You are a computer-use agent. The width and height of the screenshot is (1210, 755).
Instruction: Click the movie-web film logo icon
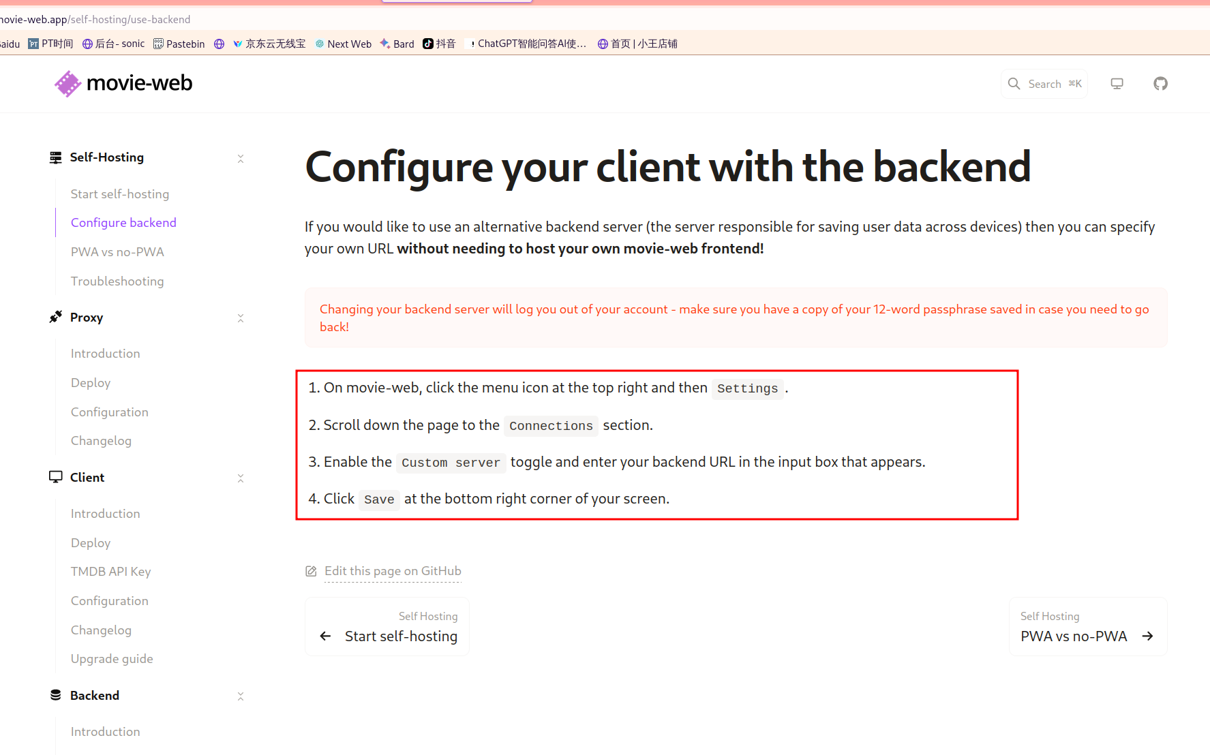(x=67, y=84)
